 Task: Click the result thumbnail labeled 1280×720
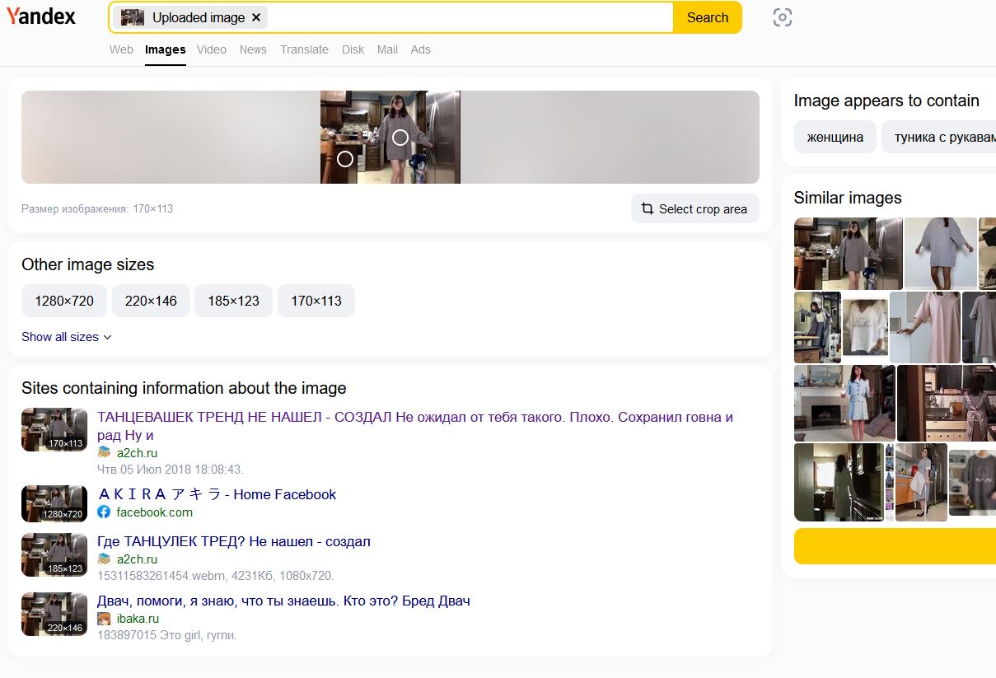(54, 504)
